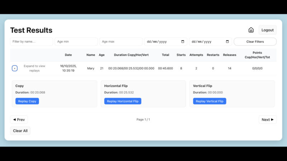Start the Replay Horizontal Flip
The width and height of the screenshot is (287, 161).
pos(123,101)
